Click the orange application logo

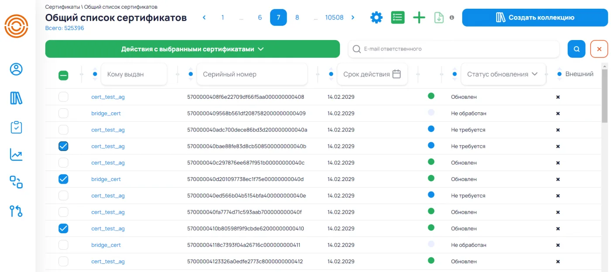pos(17,26)
